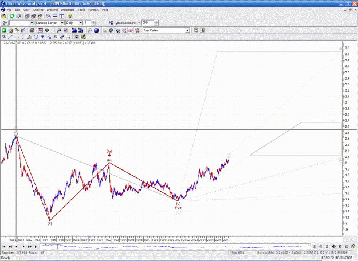Click the wave (a) label on chart

tap(49, 223)
